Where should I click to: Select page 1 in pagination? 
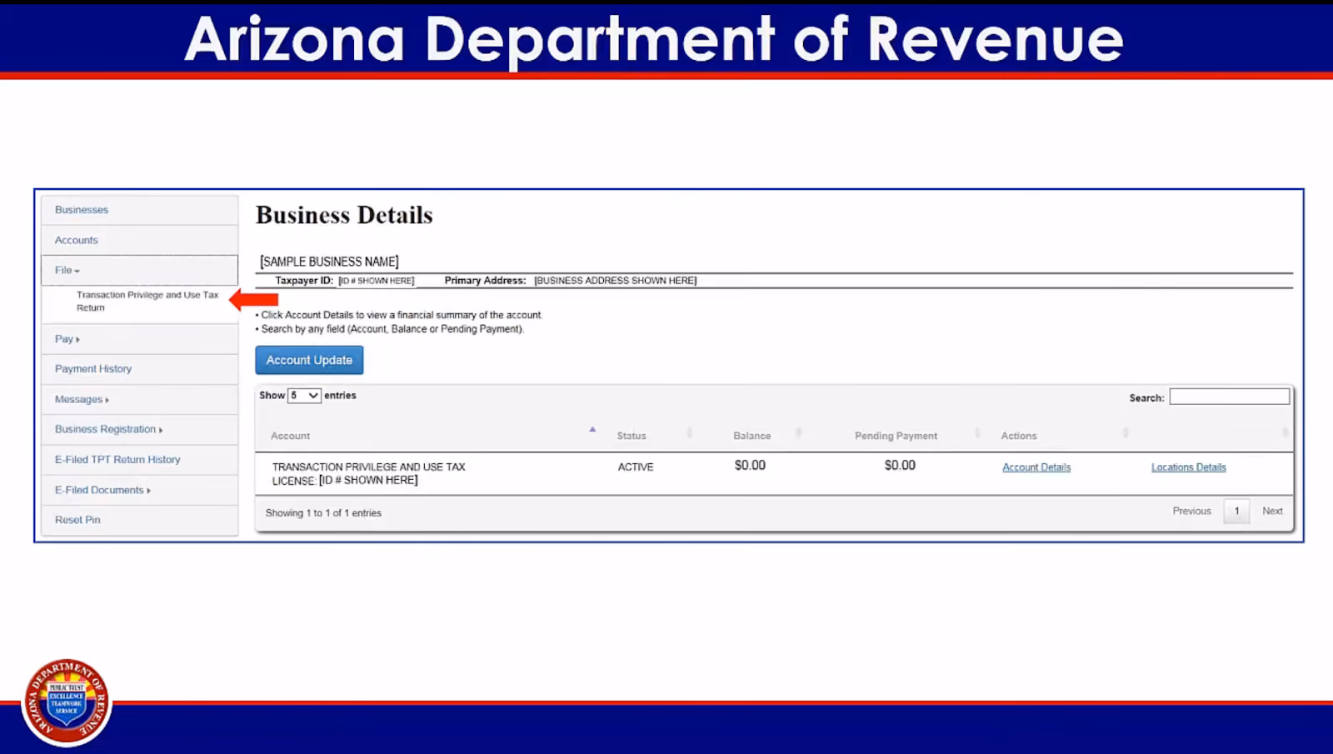[x=1237, y=512]
